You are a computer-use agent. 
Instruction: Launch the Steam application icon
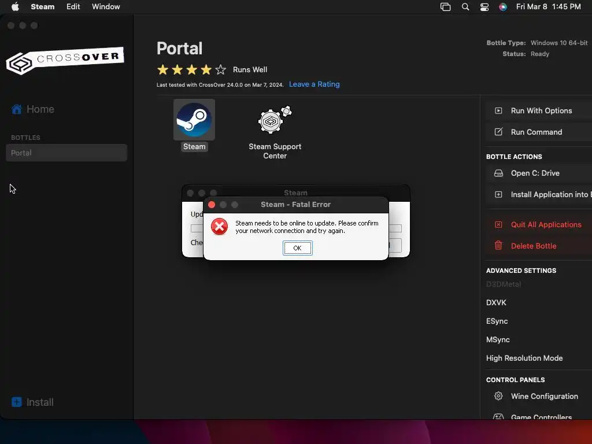[x=194, y=120]
